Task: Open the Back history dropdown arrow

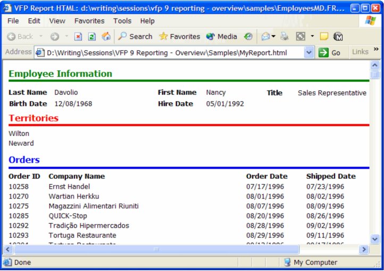Action: (x=41, y=36)
